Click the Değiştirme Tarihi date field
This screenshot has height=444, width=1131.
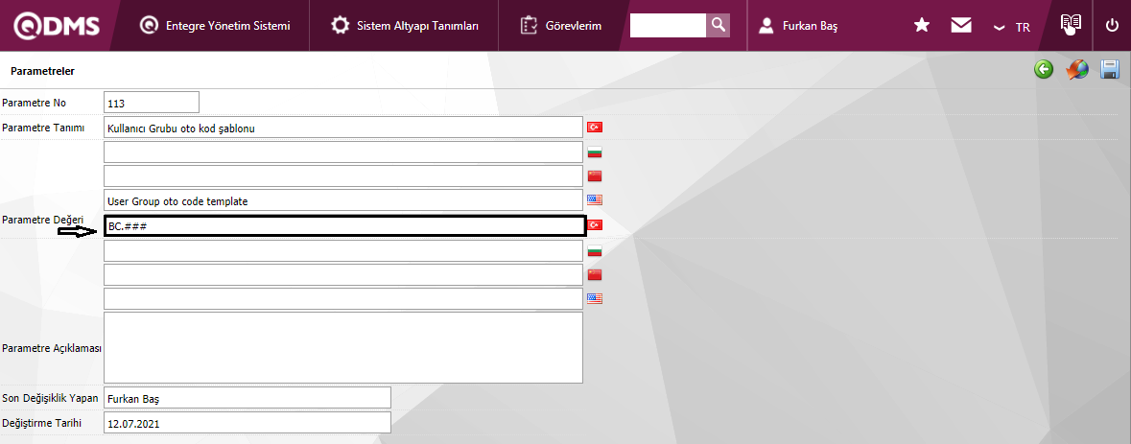[x=247, y=422]
